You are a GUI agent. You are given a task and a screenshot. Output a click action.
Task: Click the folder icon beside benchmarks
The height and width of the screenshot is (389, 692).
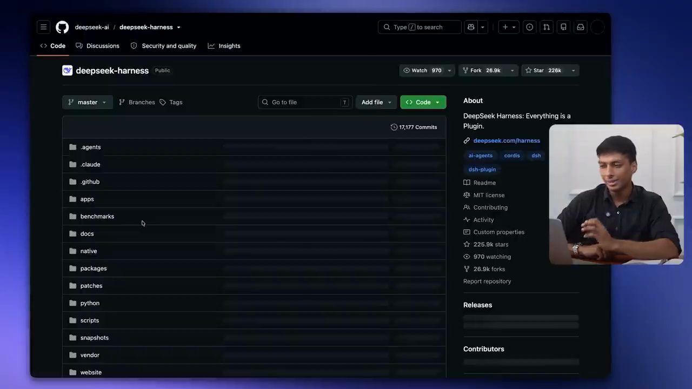(73, 216)
